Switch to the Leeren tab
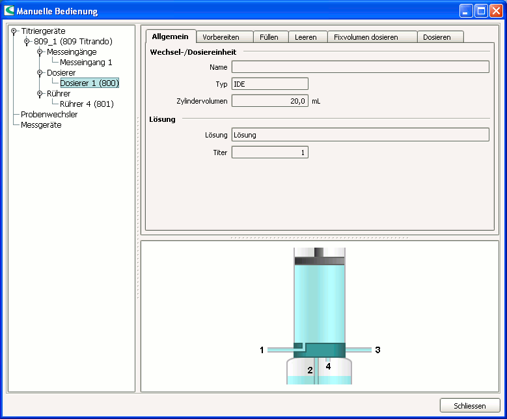 [x=306, y=37]
